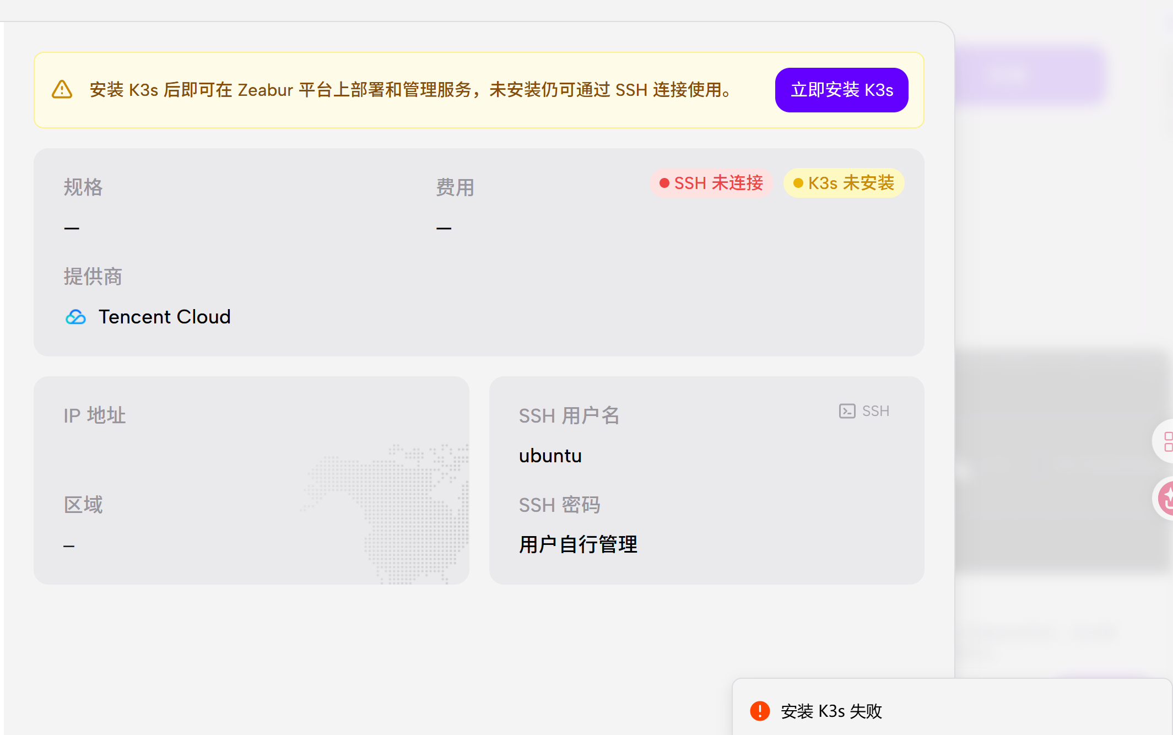
Task: Click the red error icon in the toast
Action: point(760,711)
